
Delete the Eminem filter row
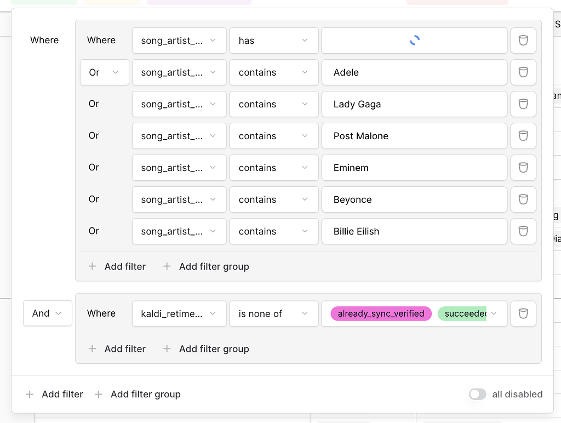click(x=523, y=168)
